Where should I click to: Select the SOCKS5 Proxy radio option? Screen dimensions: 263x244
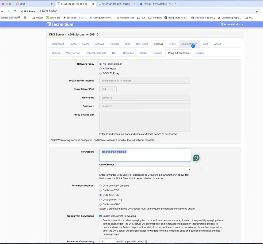click(x=101, y=73)
